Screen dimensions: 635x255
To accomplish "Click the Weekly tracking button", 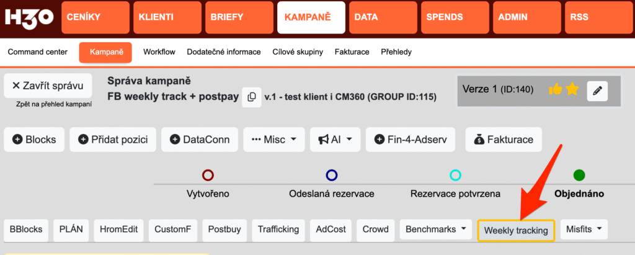I will coord(516,231).
